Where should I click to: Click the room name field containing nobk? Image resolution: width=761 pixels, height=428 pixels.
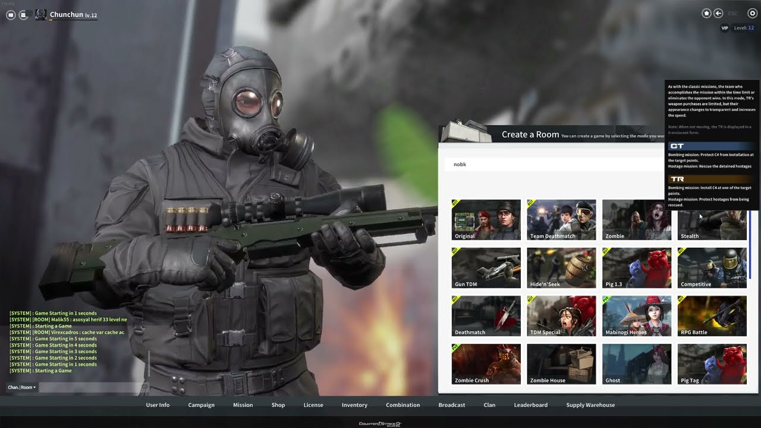pos(554,164)
